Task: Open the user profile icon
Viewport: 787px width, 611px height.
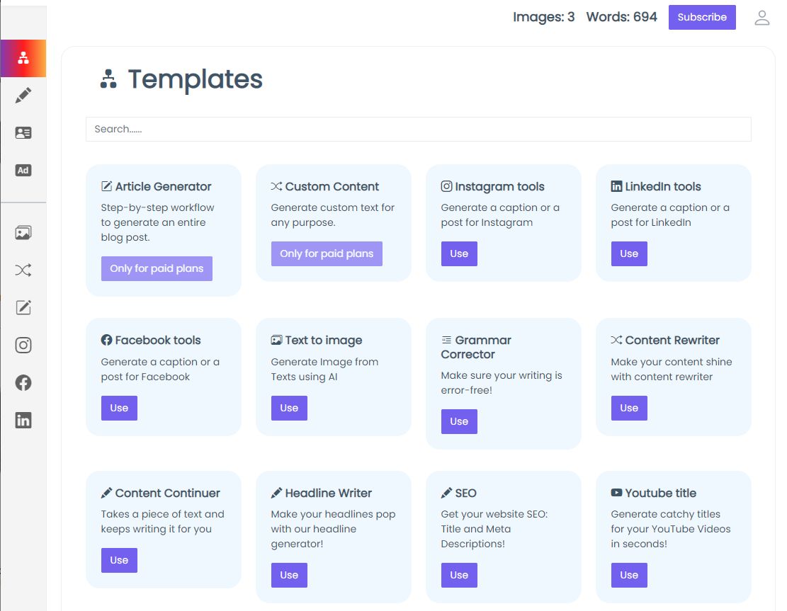Action: tap(762, 18)
